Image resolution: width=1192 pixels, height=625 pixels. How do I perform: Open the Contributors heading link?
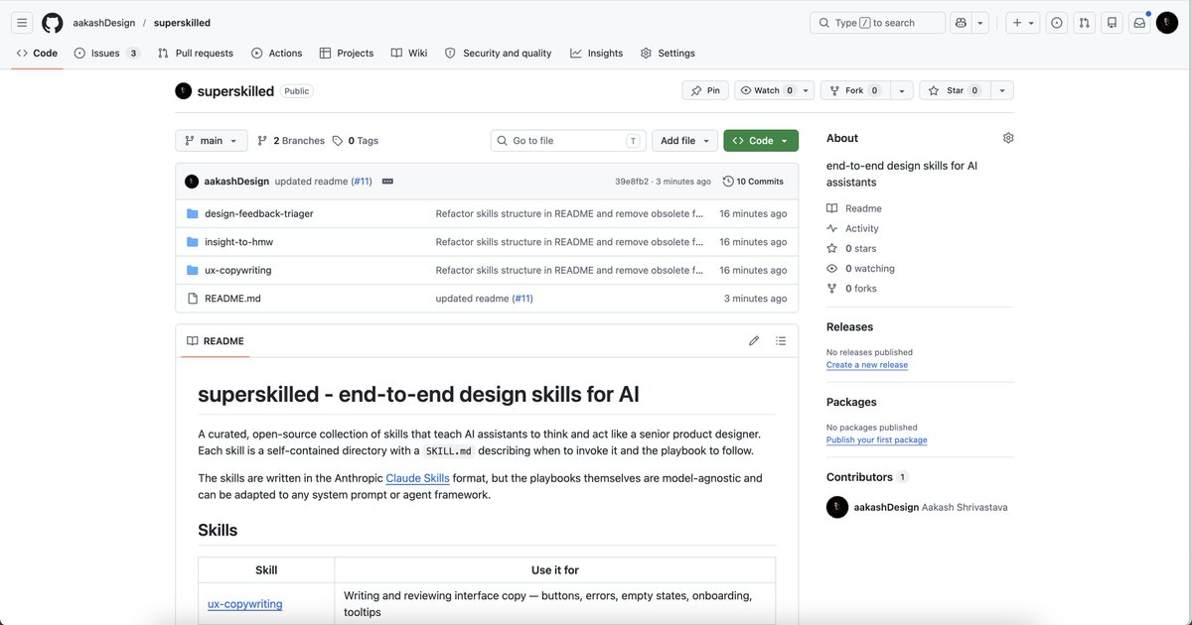[866, 477]
